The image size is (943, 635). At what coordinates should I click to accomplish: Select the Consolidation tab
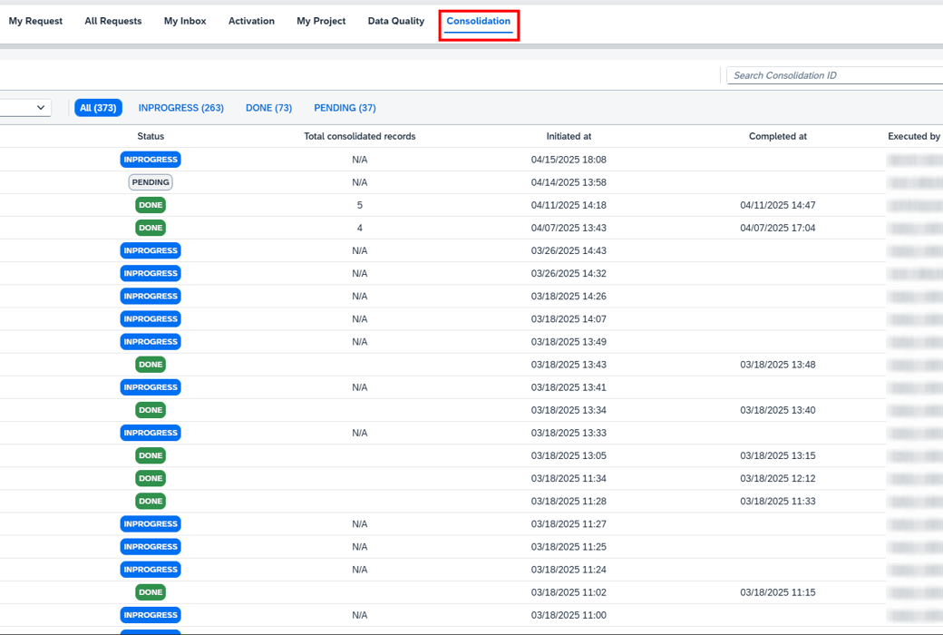[478, 21]
